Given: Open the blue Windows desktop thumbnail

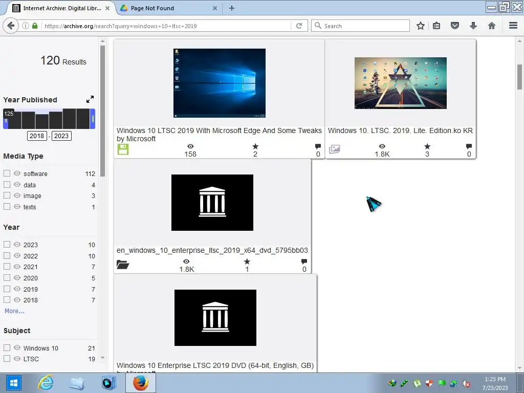Looking at the screenshot, I should pyautogui.click(x=219, y=83).
